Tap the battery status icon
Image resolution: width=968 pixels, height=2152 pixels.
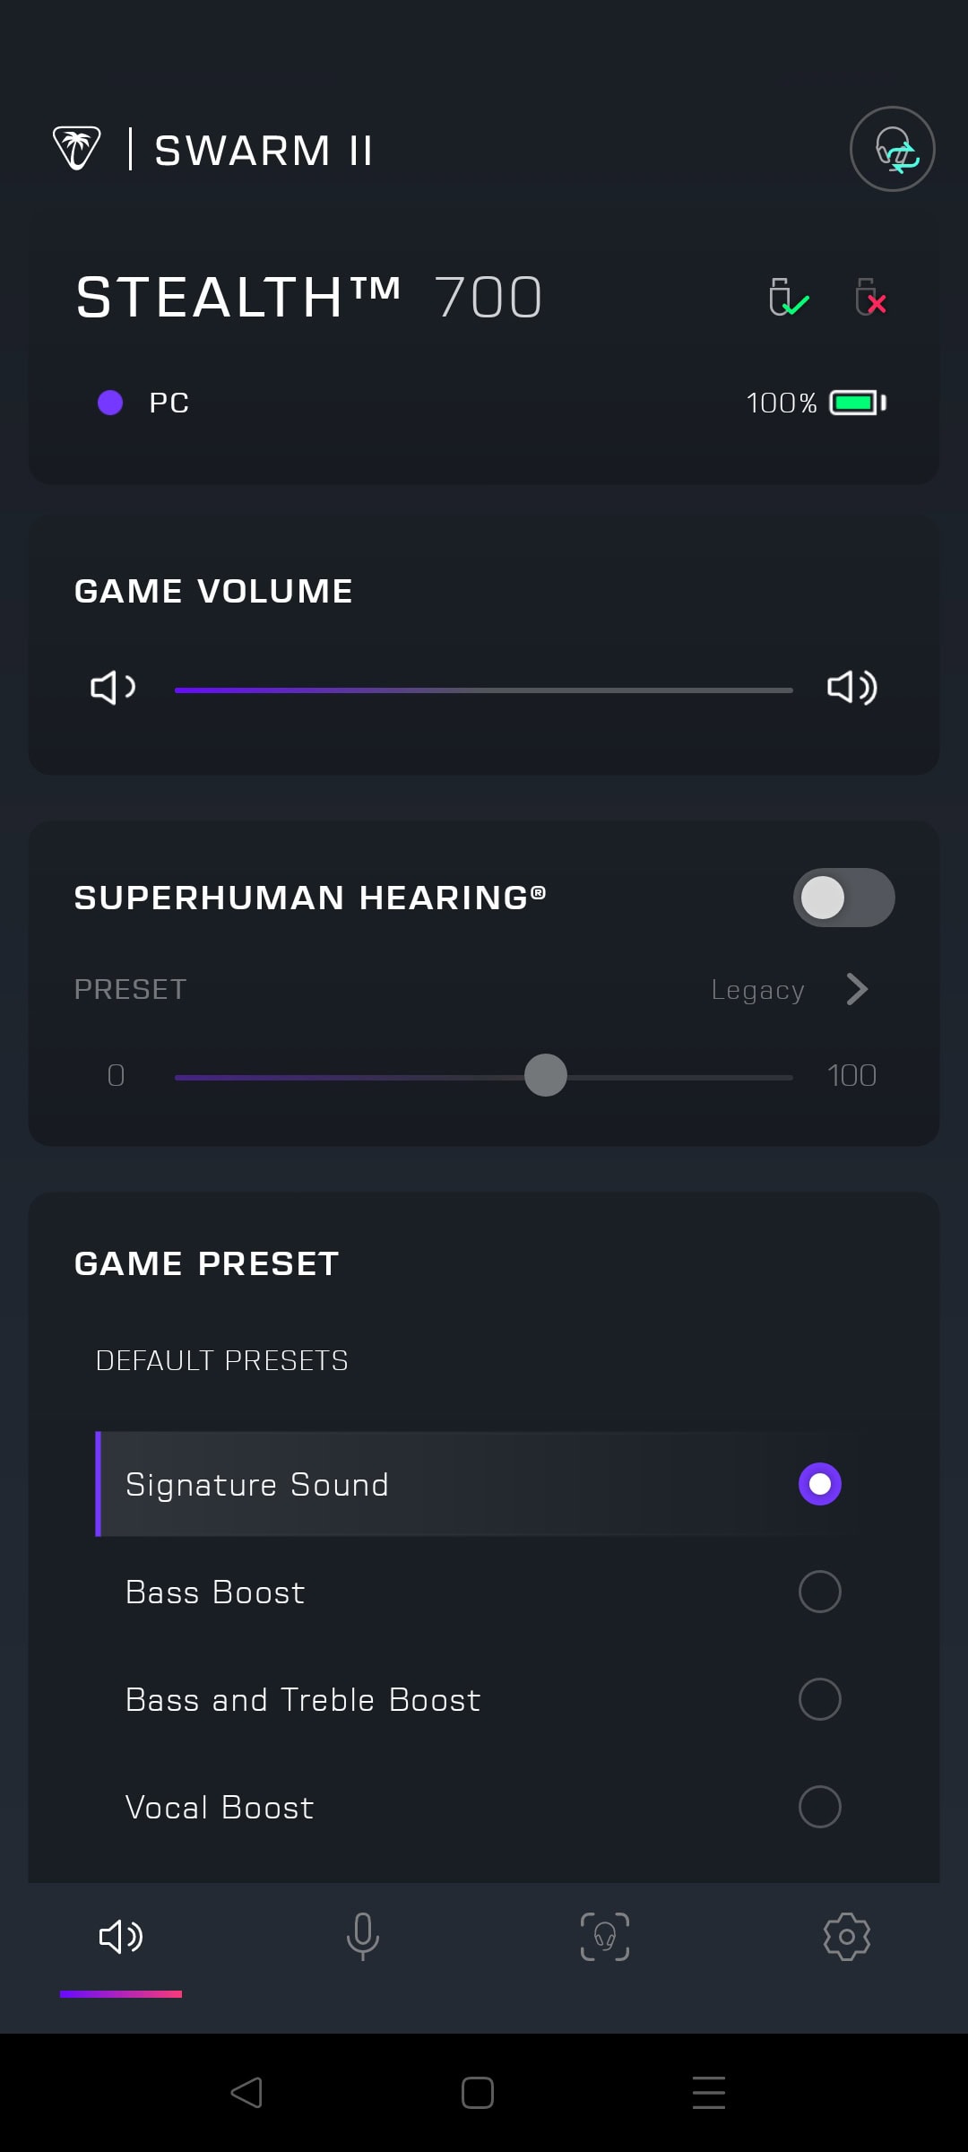click(858, 403)
